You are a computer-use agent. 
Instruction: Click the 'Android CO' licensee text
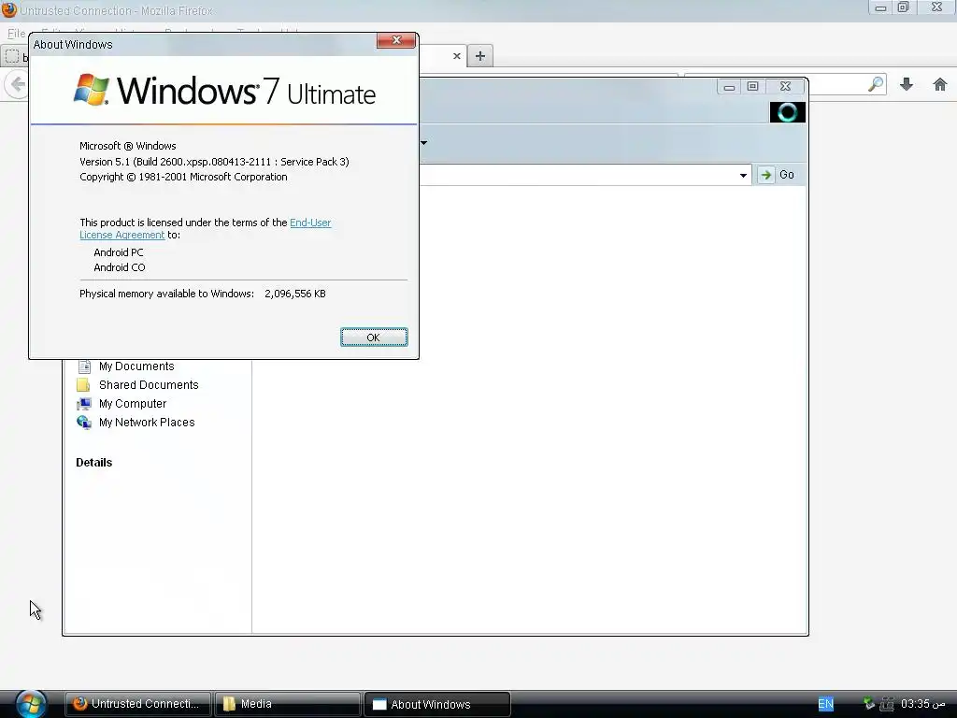tap(119, 267)
